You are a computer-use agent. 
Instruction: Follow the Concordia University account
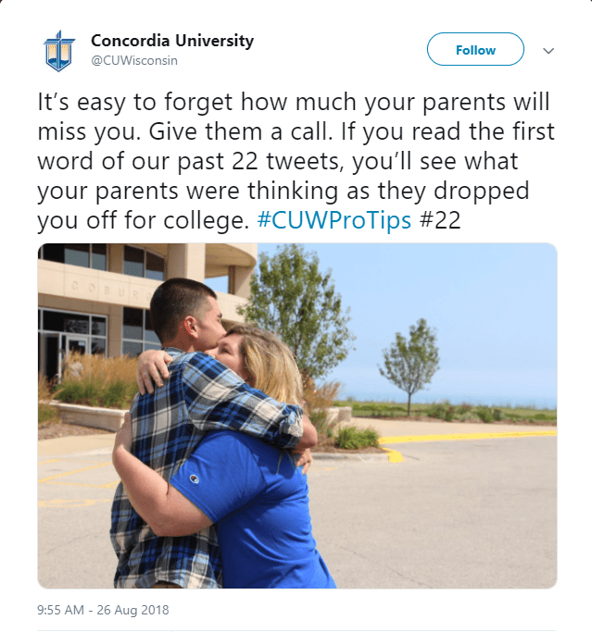[x=475, y=49]
